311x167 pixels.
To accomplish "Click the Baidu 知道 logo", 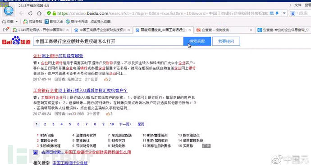I will tap(16, 41).
